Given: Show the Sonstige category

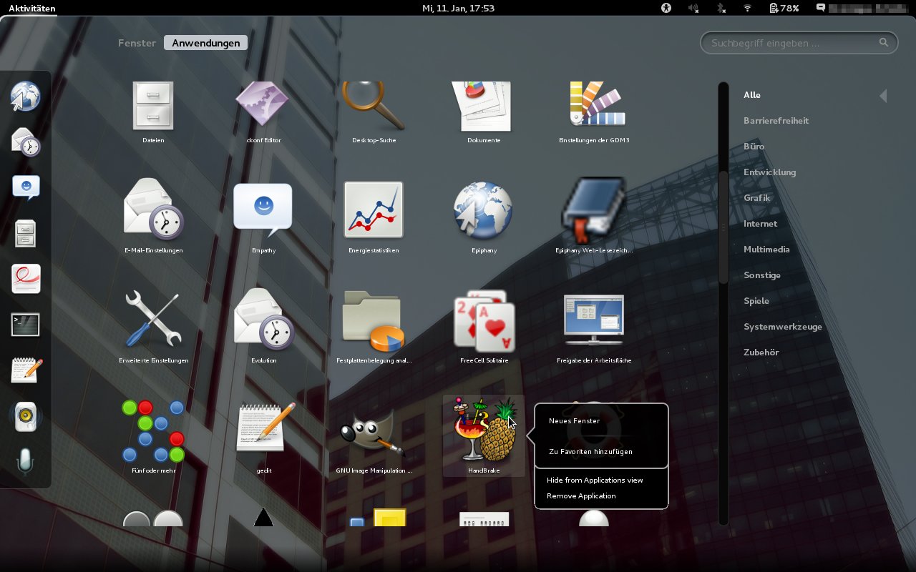Looking at the screenshot, I should click(762, 275).
